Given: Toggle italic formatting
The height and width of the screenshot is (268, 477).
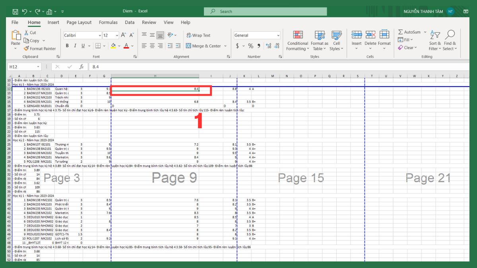Looking at the screenshot, I should coord(75,46).
